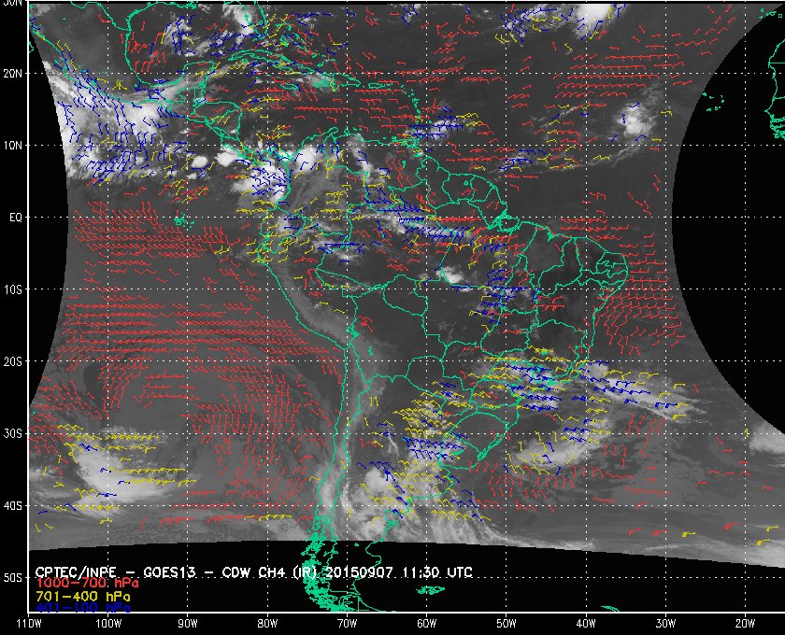Click the 40S latitude label
785x635 pixels.
[x=12, y=506]
